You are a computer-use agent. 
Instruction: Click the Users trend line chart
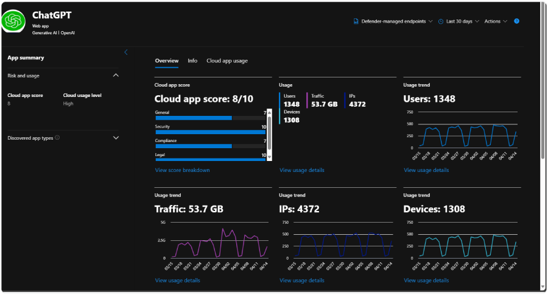[x=468, y=135]
